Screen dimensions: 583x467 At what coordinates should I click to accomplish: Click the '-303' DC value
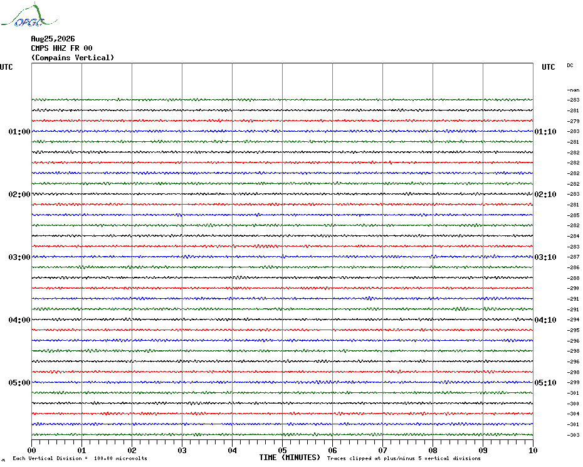pyautogui.click(x=574, y=435)
